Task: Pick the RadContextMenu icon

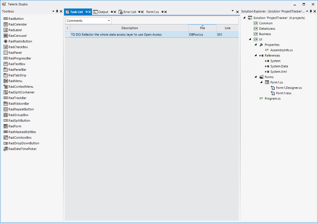Action: (6, 87)
